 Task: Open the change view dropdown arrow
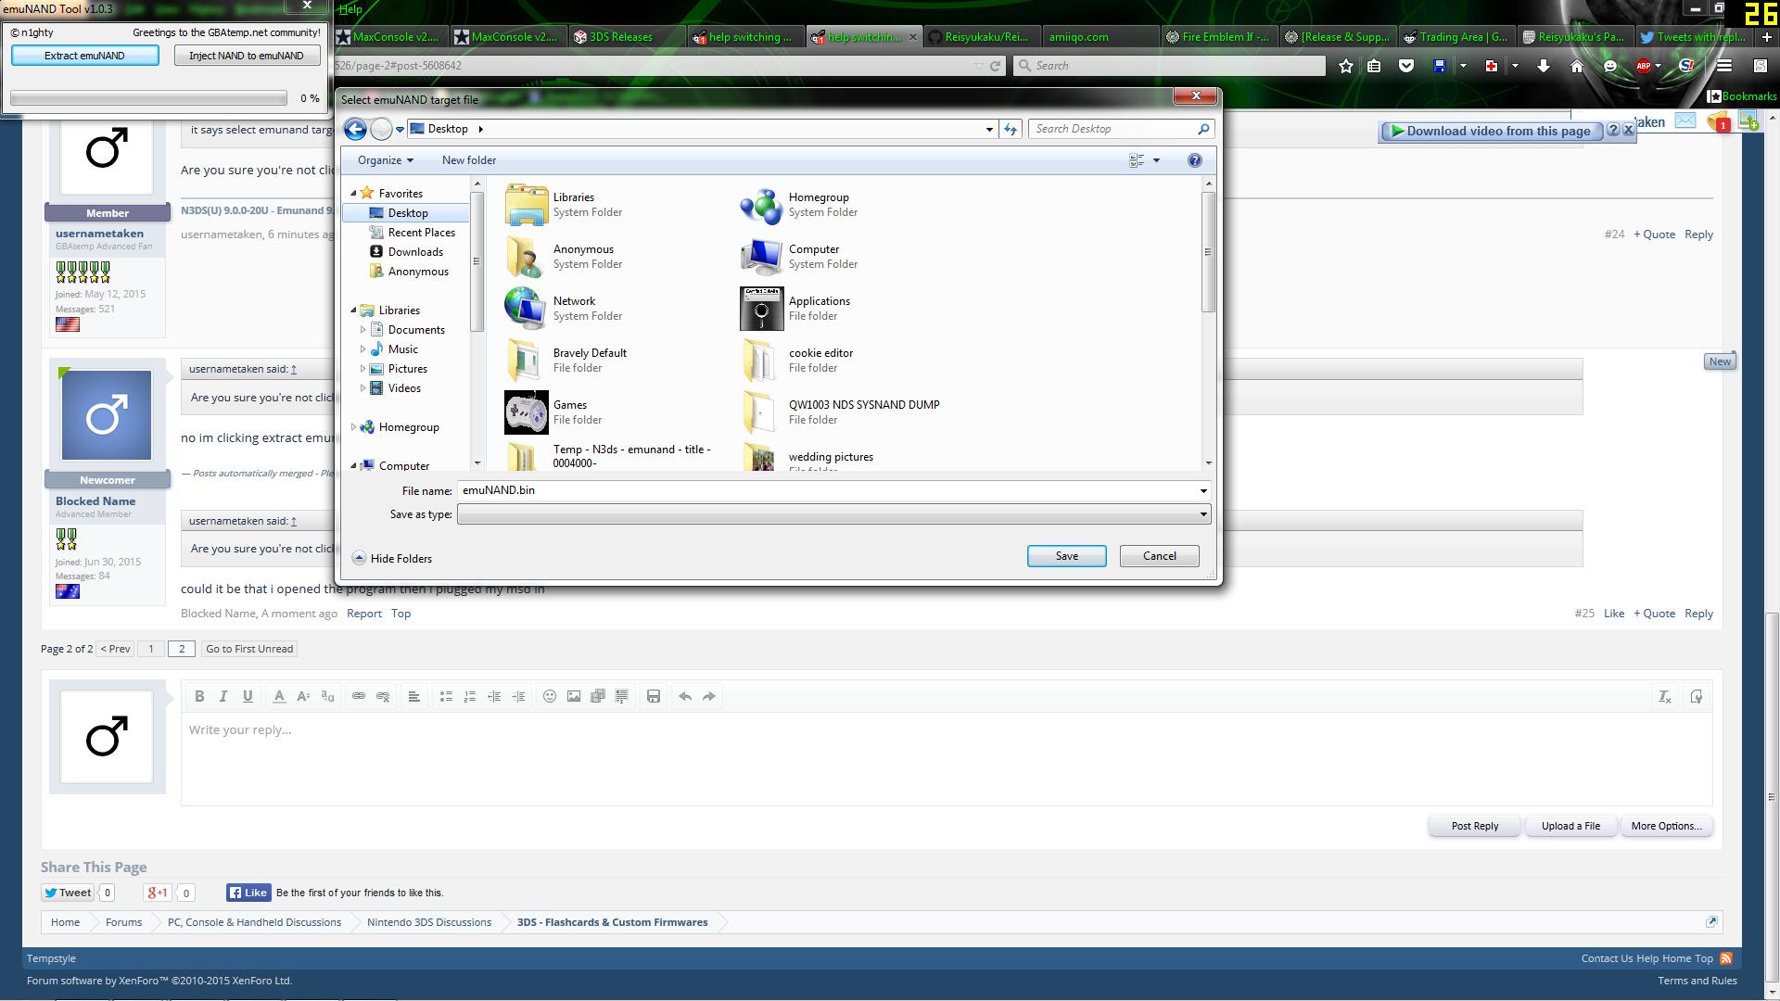click(x=1156, y=160)
